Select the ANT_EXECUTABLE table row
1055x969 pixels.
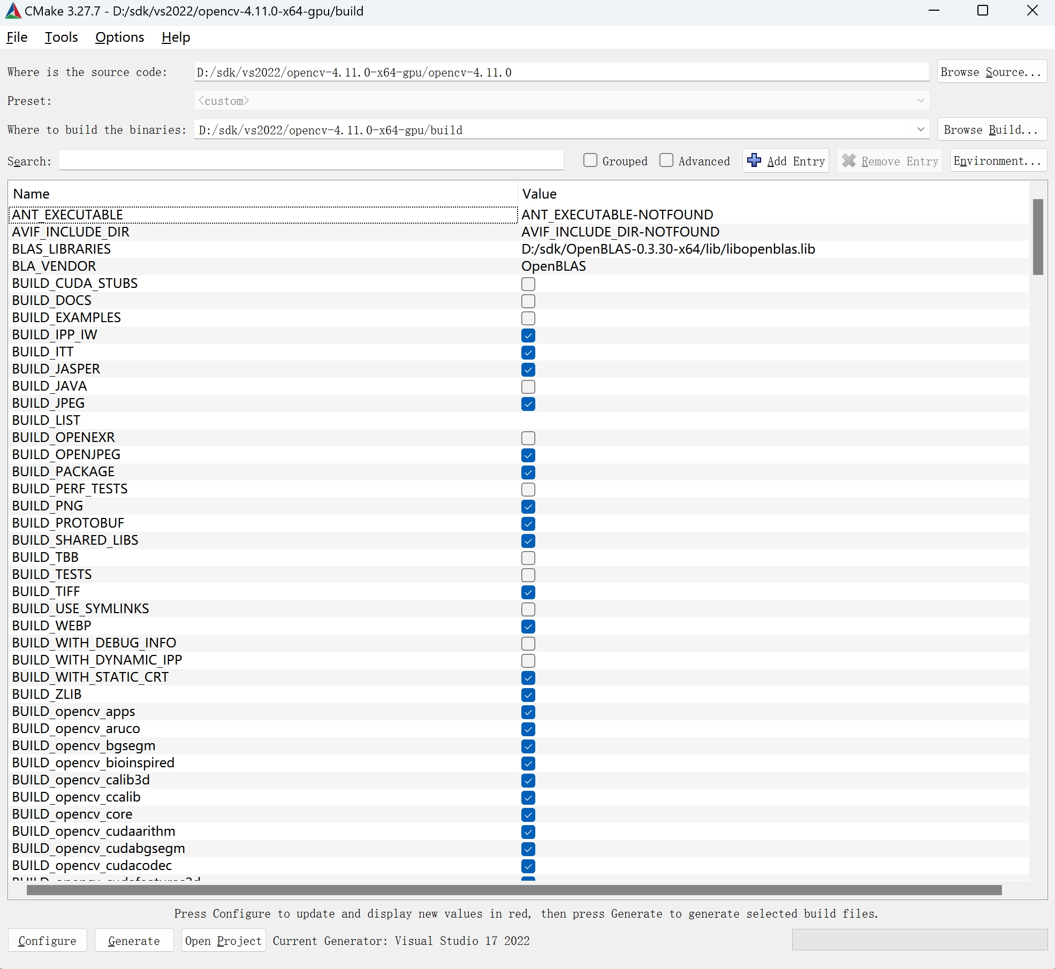pos(214,215)
